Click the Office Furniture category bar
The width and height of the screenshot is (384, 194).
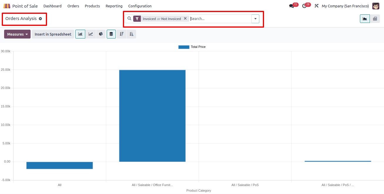[152, 116]
